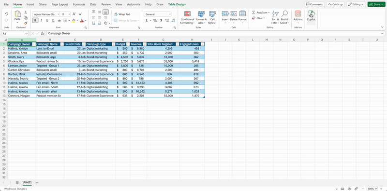
Task: Toggle Top Align in alignment group
Action: click(93, 12)
